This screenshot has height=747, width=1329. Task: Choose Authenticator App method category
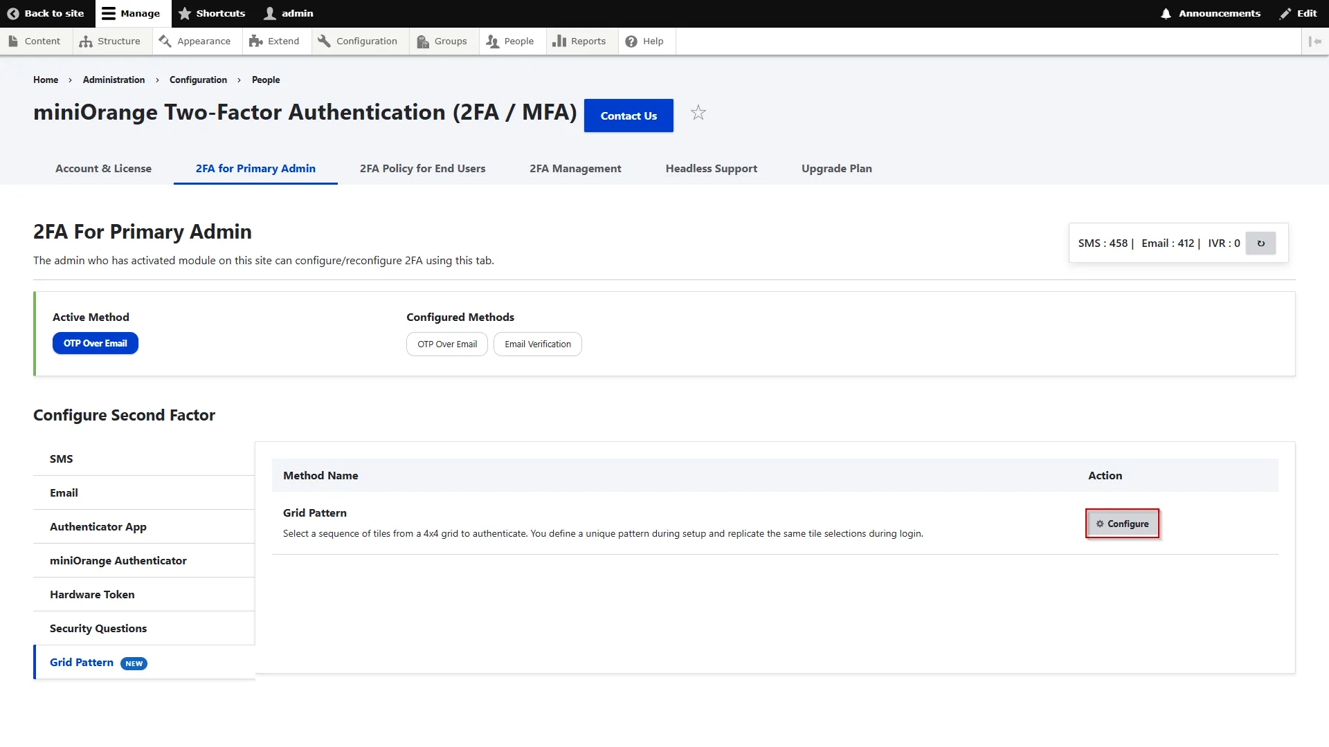[144, 526]
